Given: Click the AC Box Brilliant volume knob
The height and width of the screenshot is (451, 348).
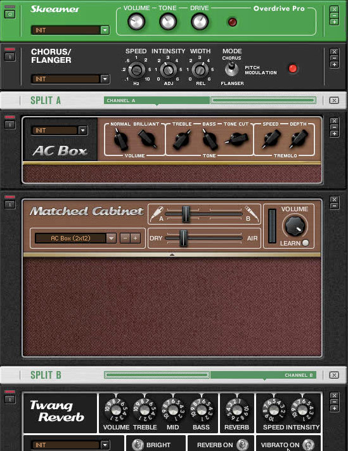Looking at the screenshot, I should pyautogui.click(x=148, y=139).
